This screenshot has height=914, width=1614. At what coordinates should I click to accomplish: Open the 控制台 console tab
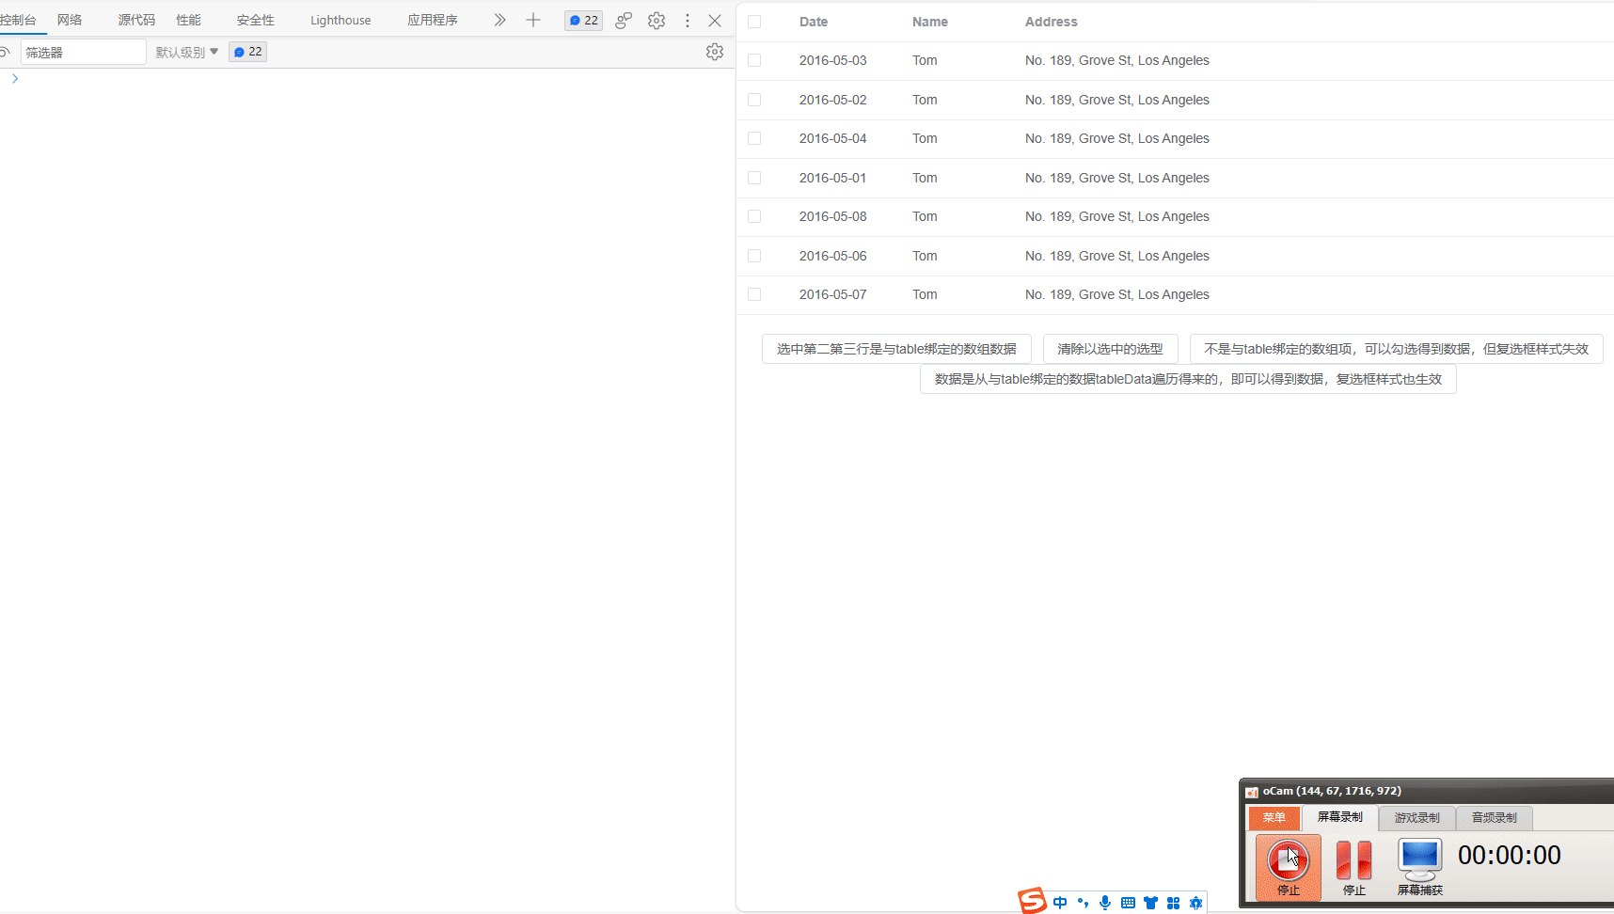[x=18, y=20]
